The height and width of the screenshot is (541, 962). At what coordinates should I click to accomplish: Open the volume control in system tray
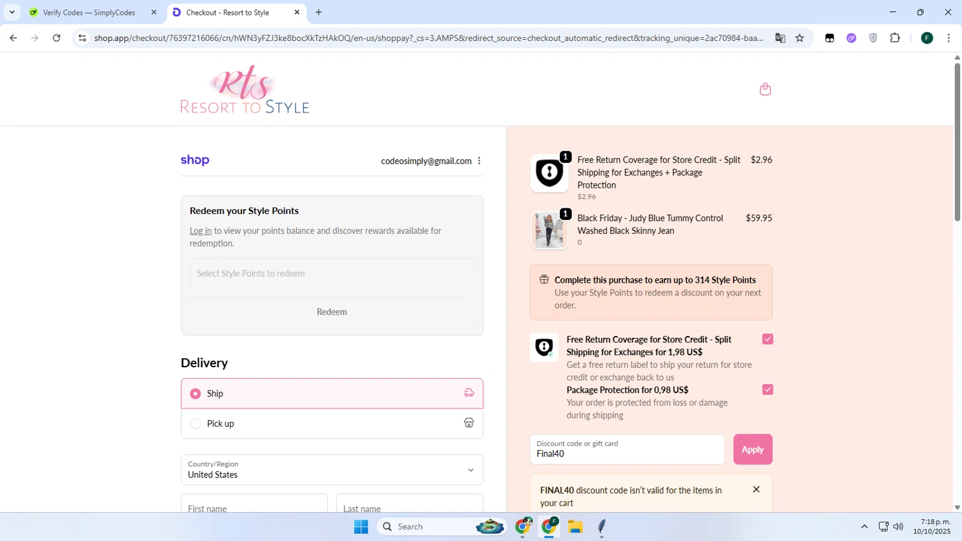[x=898, y=526]
